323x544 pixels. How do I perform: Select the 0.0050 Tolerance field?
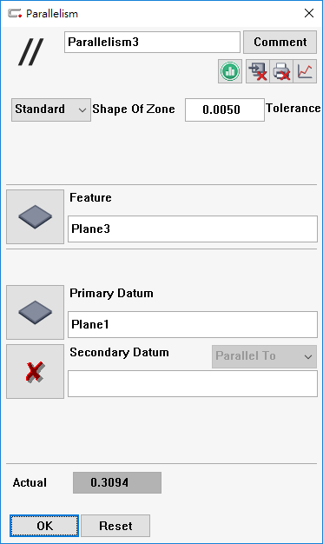[x=225, y=109]
